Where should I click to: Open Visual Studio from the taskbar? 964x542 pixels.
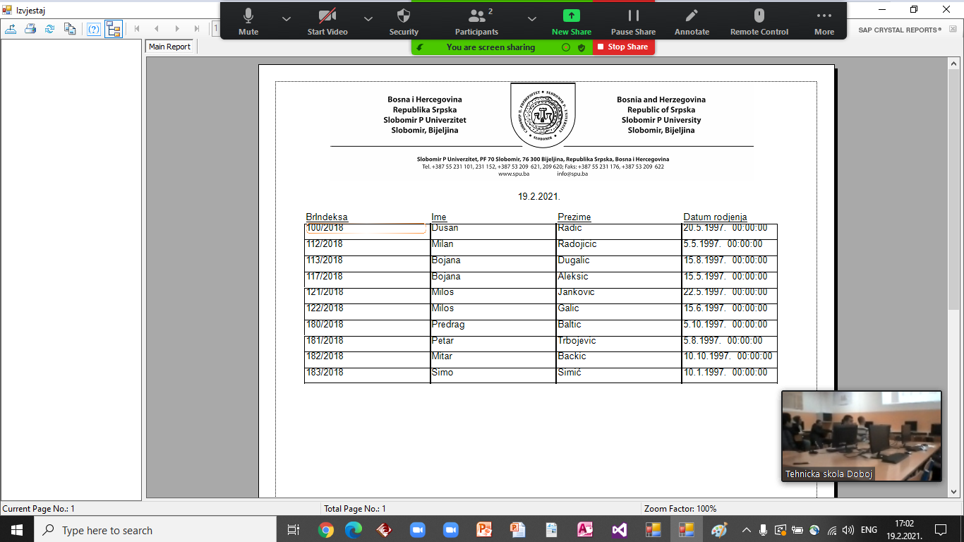pos(620,530)
